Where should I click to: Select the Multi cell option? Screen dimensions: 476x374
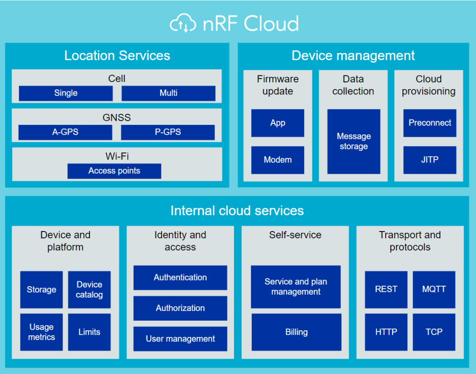pyautogui.click(x=168, y=93)
